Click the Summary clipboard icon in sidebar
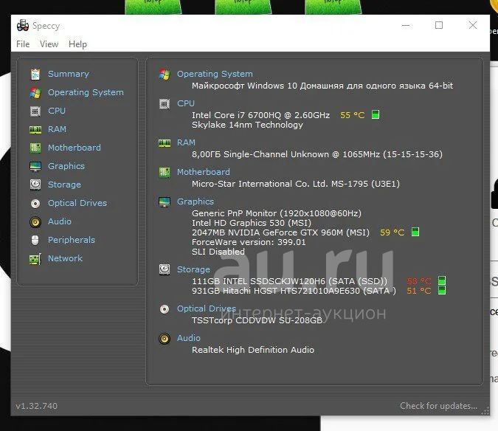The image size is (498, 431). 35,75
